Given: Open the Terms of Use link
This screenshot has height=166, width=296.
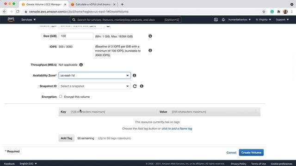Looking at the screenshot, I should click(259, 164).
